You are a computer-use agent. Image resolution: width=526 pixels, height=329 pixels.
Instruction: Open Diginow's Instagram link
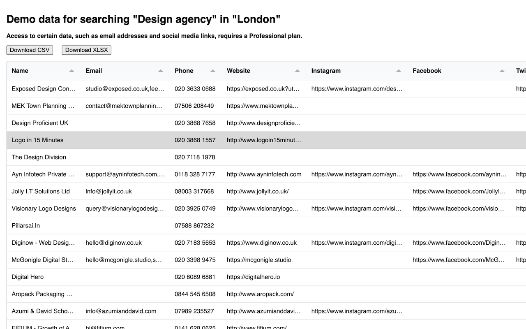tap(356, 243)
